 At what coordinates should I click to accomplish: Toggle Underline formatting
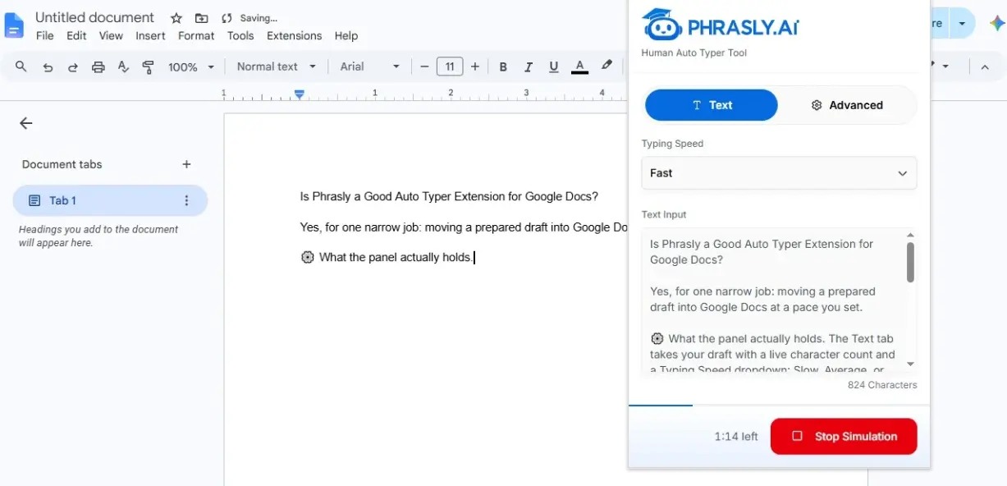554,66
